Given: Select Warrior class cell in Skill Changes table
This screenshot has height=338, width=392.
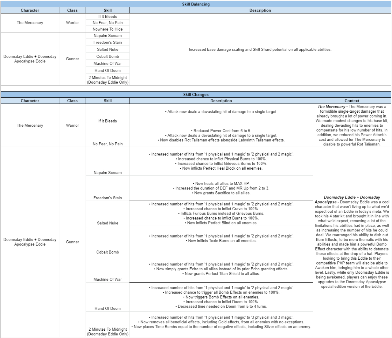Looking at the screenshot, I should click(x=73, y=126).
